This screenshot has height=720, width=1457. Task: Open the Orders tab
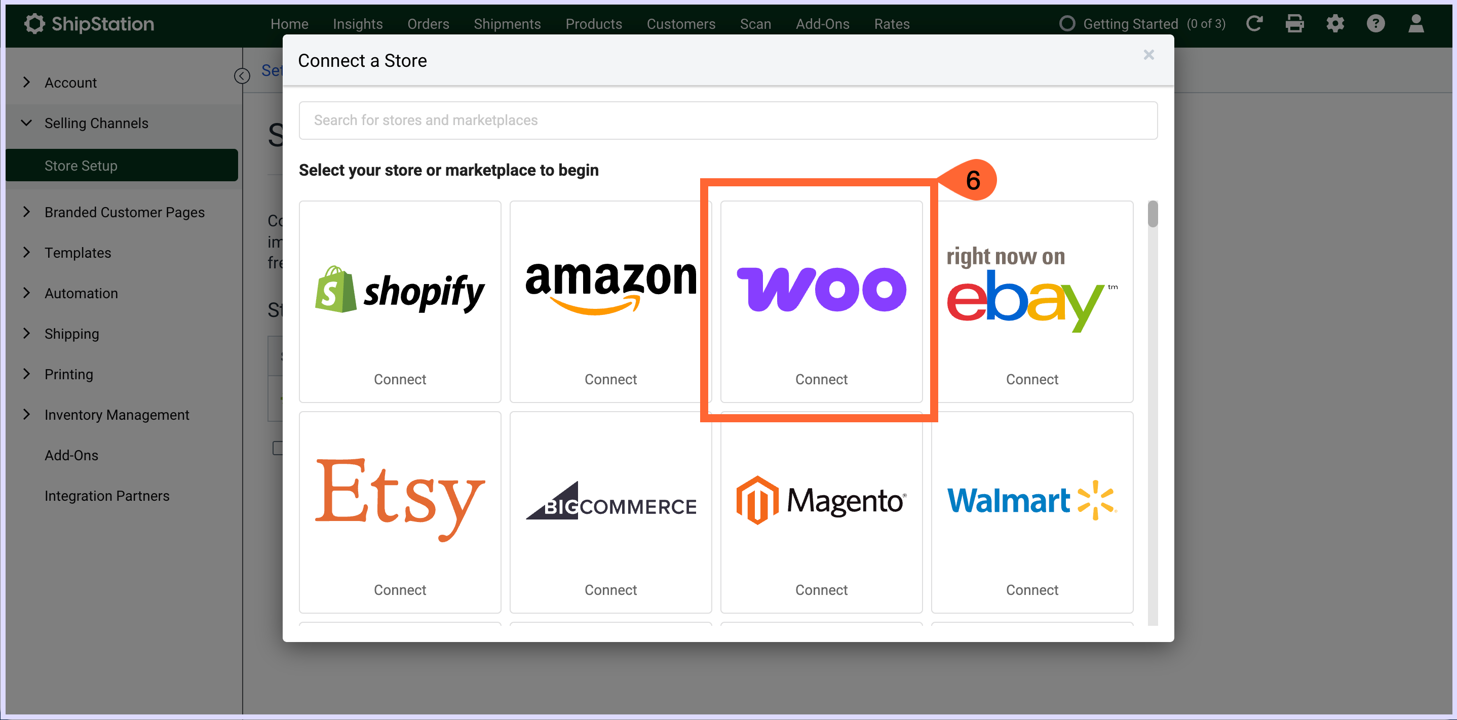click(428, 24)
